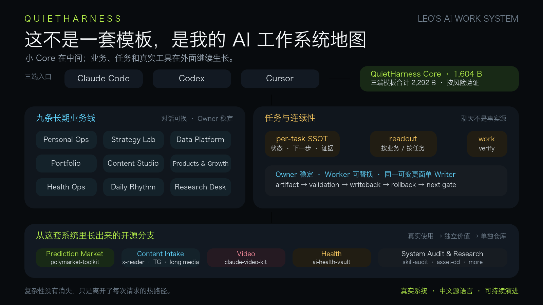Click the title 这不是一套模板，是我的 AI 工作系统地图
Viewport: 543px width, 305px height.
195,40
